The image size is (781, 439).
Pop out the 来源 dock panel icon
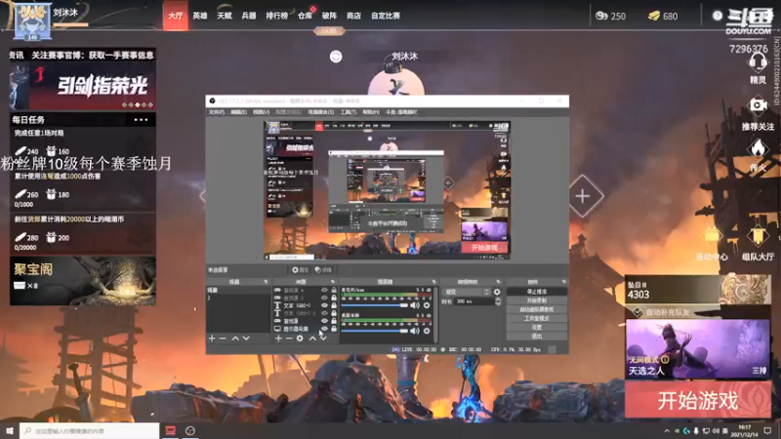click(333, 282)
